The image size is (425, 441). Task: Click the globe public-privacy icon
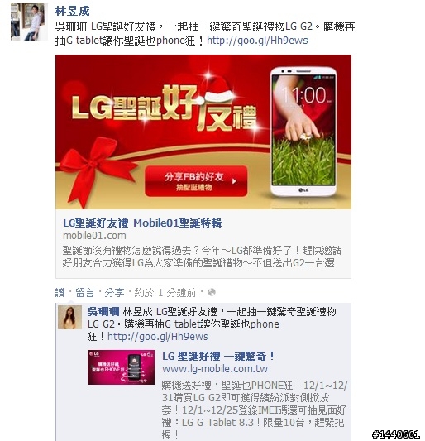point(212,293)
